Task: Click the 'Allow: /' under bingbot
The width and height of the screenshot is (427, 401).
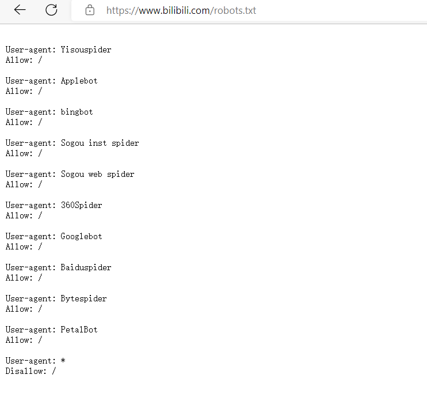Action: tap(24, 122)
